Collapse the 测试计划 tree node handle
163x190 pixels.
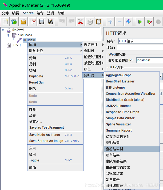pyautogui.click(x=3, y=30)
